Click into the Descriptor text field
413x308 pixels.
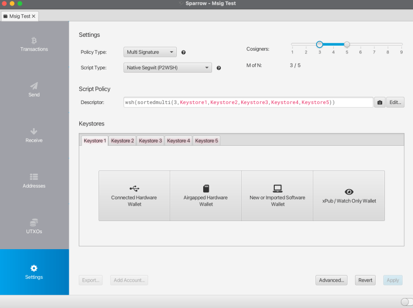click(248, 102)
